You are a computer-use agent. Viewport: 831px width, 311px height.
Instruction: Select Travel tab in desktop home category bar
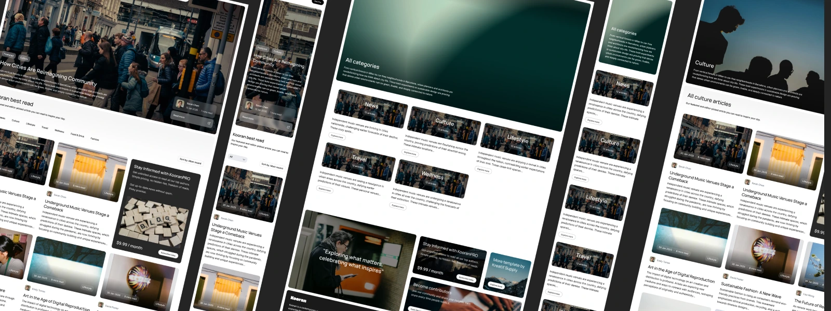pos(45,128)
